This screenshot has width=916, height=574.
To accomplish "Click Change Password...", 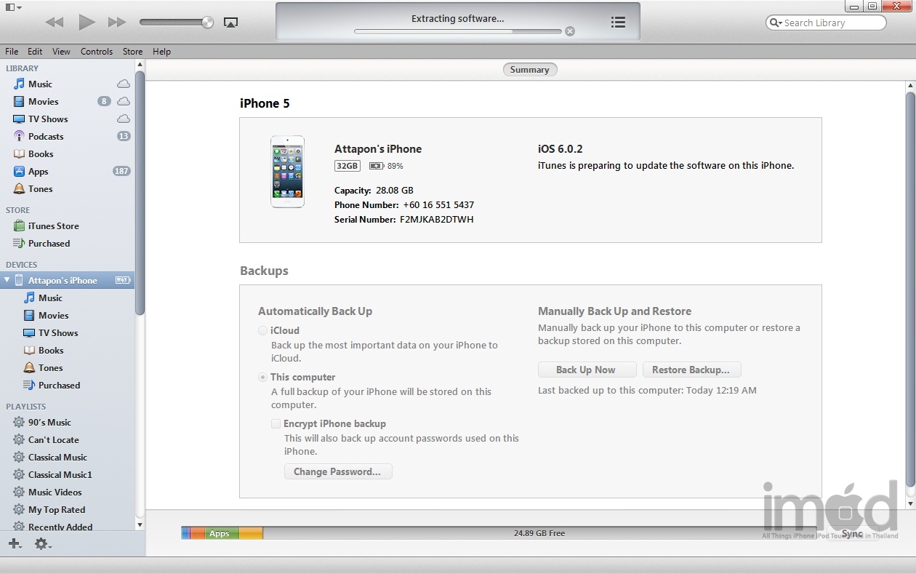I will [x=337, y=471].
